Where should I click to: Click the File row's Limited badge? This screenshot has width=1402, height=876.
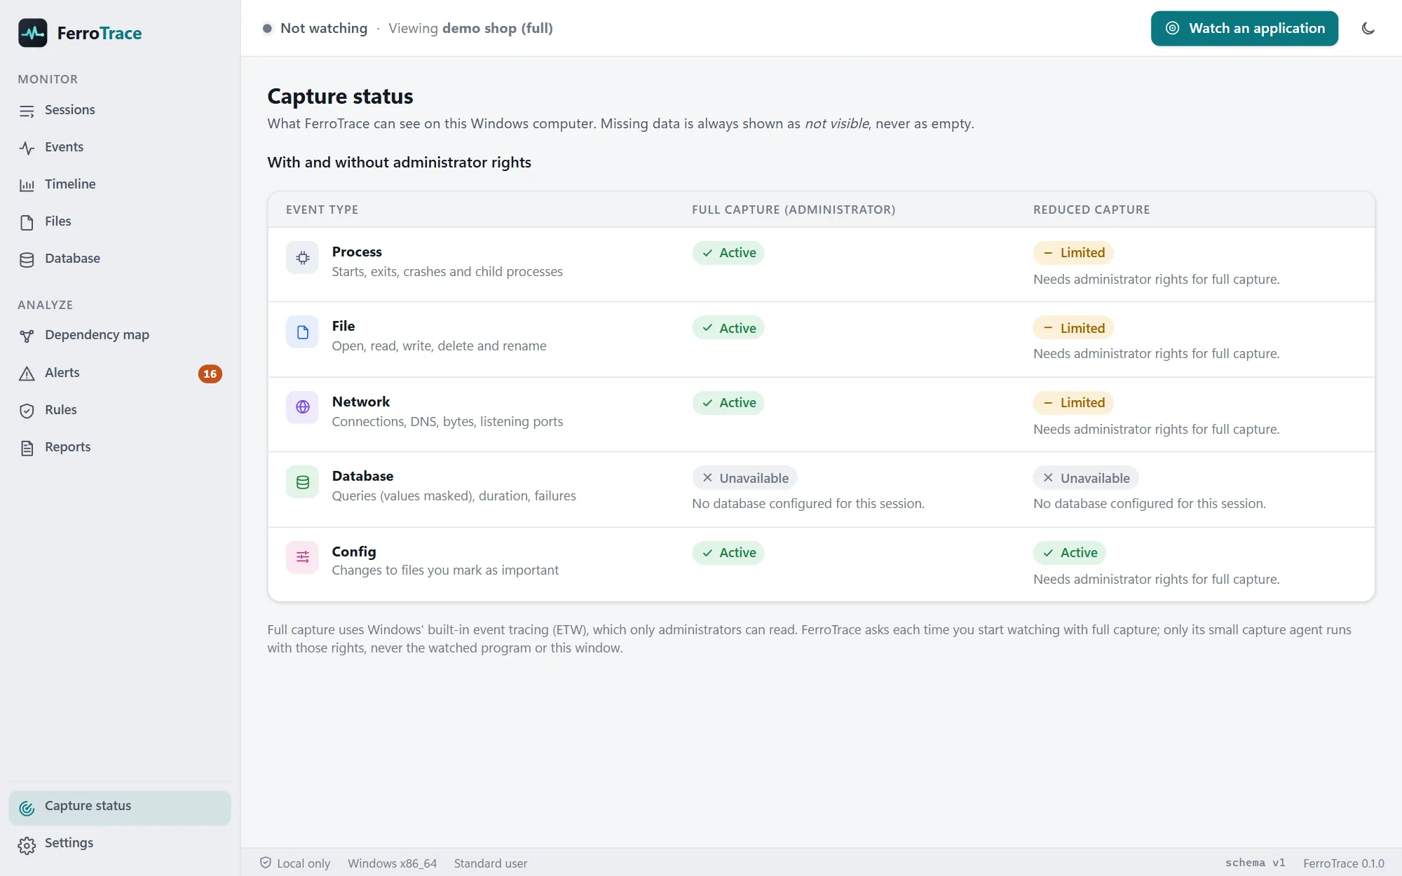1073,328
